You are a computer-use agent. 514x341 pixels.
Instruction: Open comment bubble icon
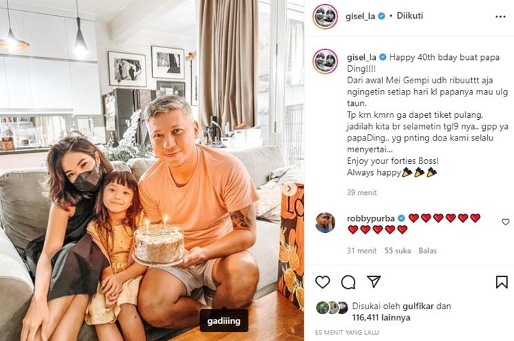click(348, 282)
